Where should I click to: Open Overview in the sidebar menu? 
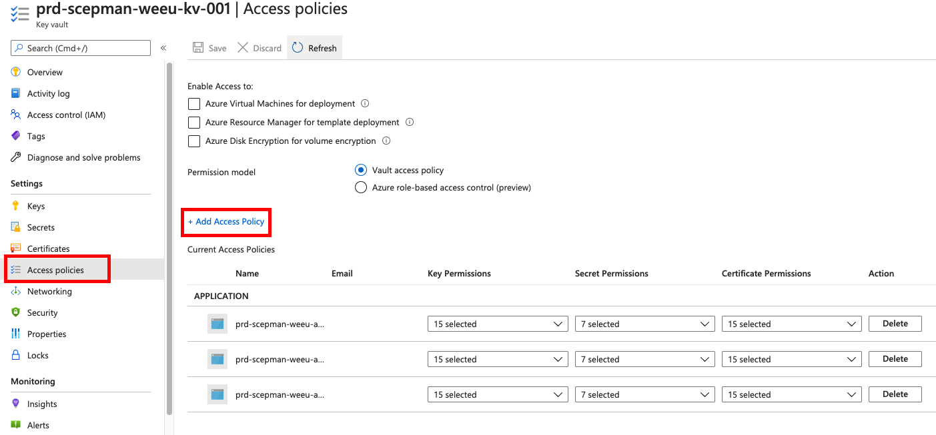(45, 72)
